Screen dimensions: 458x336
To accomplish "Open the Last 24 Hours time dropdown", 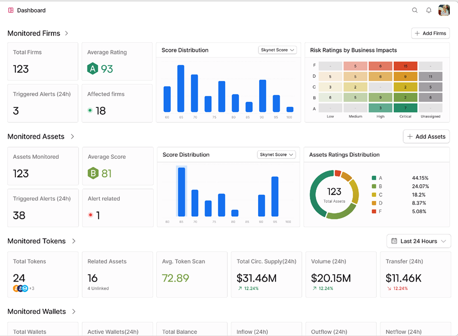I will click(418, 241).
